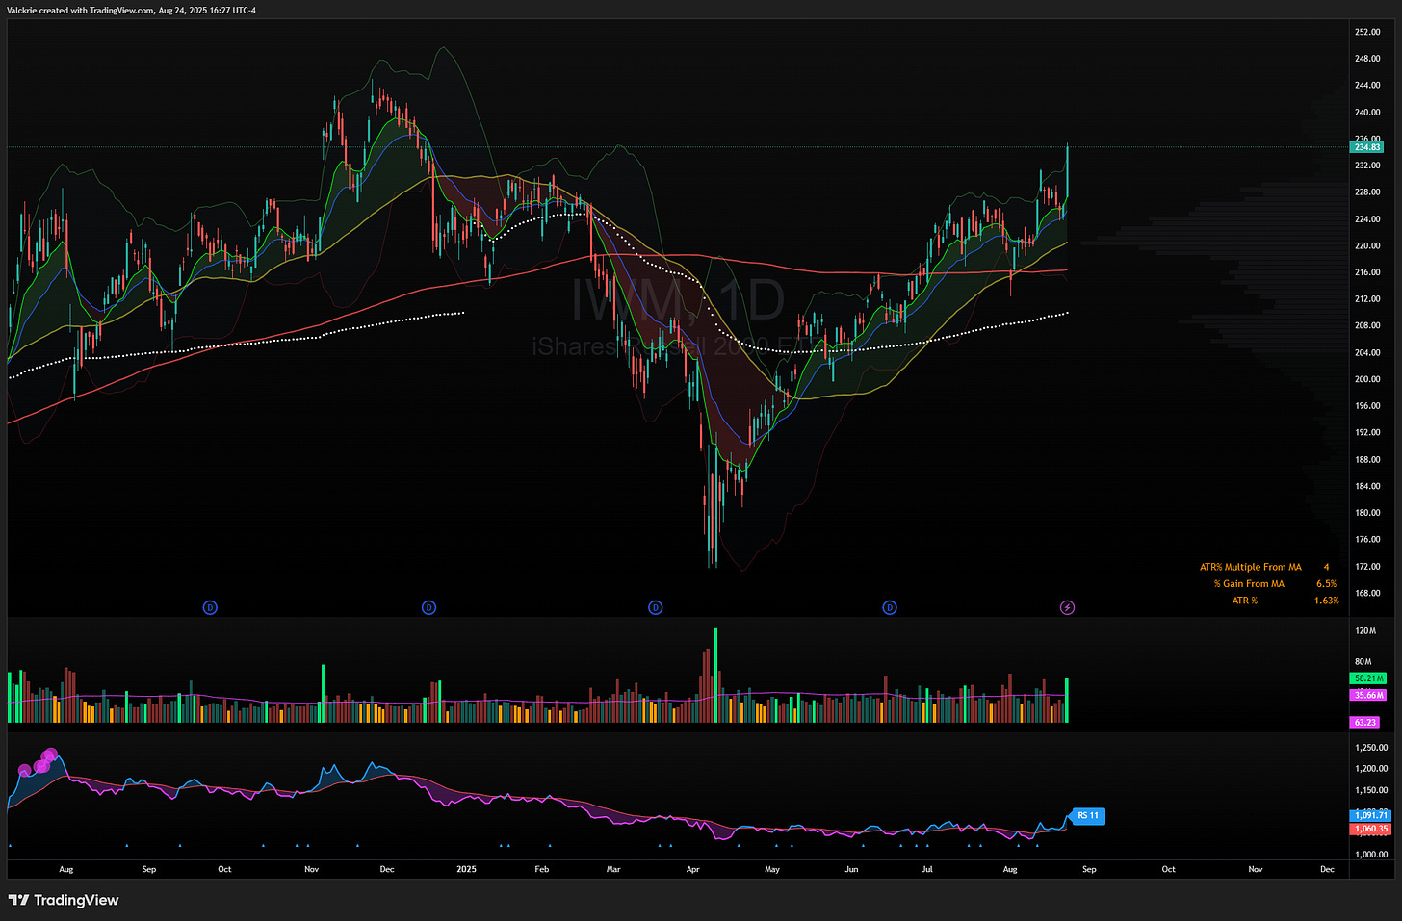Screen dimensions: 1402x921
Task: Click the Apr label on time axis
Action: tap(692, 869)
